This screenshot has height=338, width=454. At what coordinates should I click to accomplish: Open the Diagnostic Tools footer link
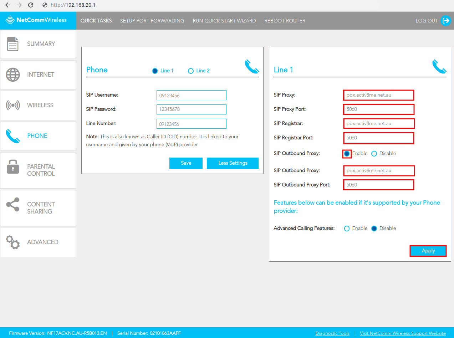click(332, 333)
